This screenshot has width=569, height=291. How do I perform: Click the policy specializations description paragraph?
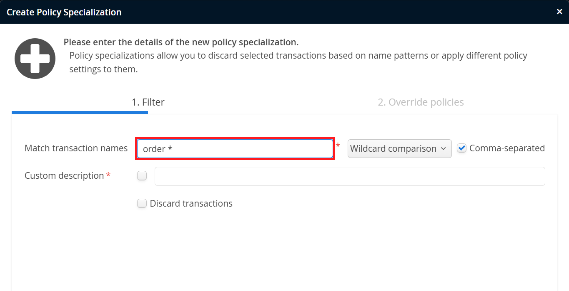(x=298, y=62)
